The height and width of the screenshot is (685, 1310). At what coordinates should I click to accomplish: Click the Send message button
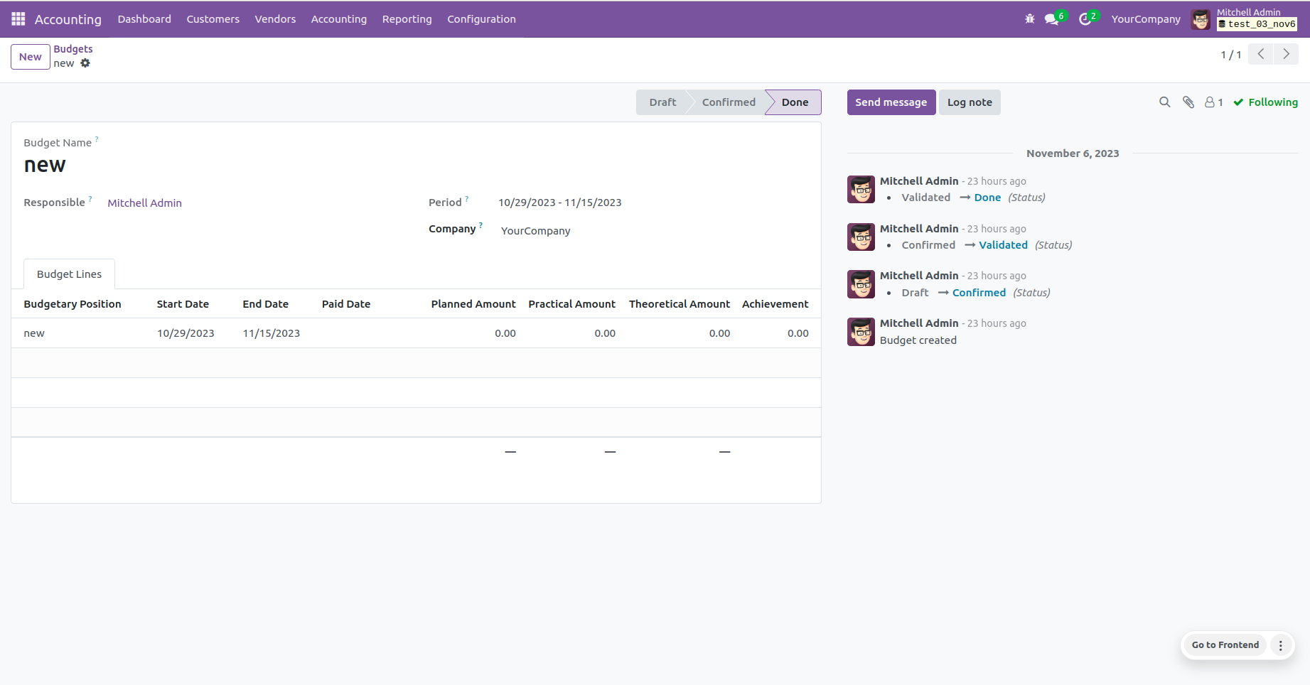click(891, 102)
